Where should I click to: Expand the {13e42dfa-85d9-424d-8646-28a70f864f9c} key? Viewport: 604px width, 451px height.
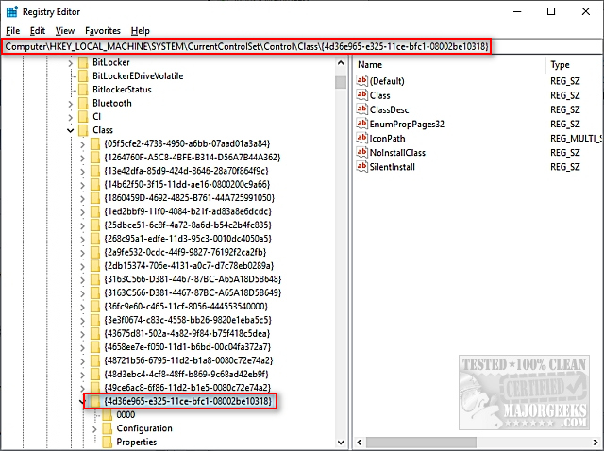(82, 172)
